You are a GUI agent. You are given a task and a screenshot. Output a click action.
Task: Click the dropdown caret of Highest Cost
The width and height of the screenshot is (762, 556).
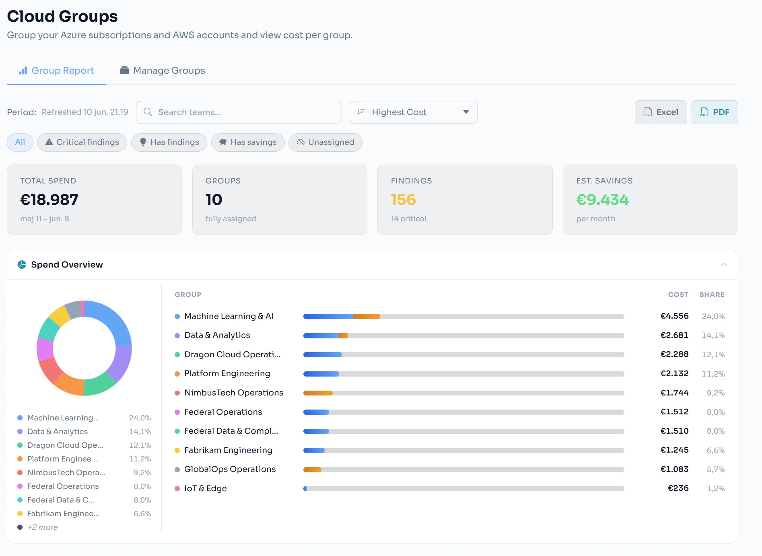[466, 112]
